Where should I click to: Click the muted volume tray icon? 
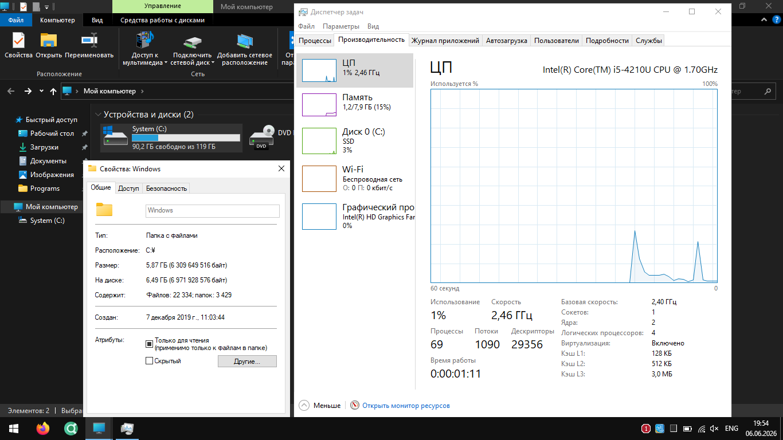click(715, 429)
